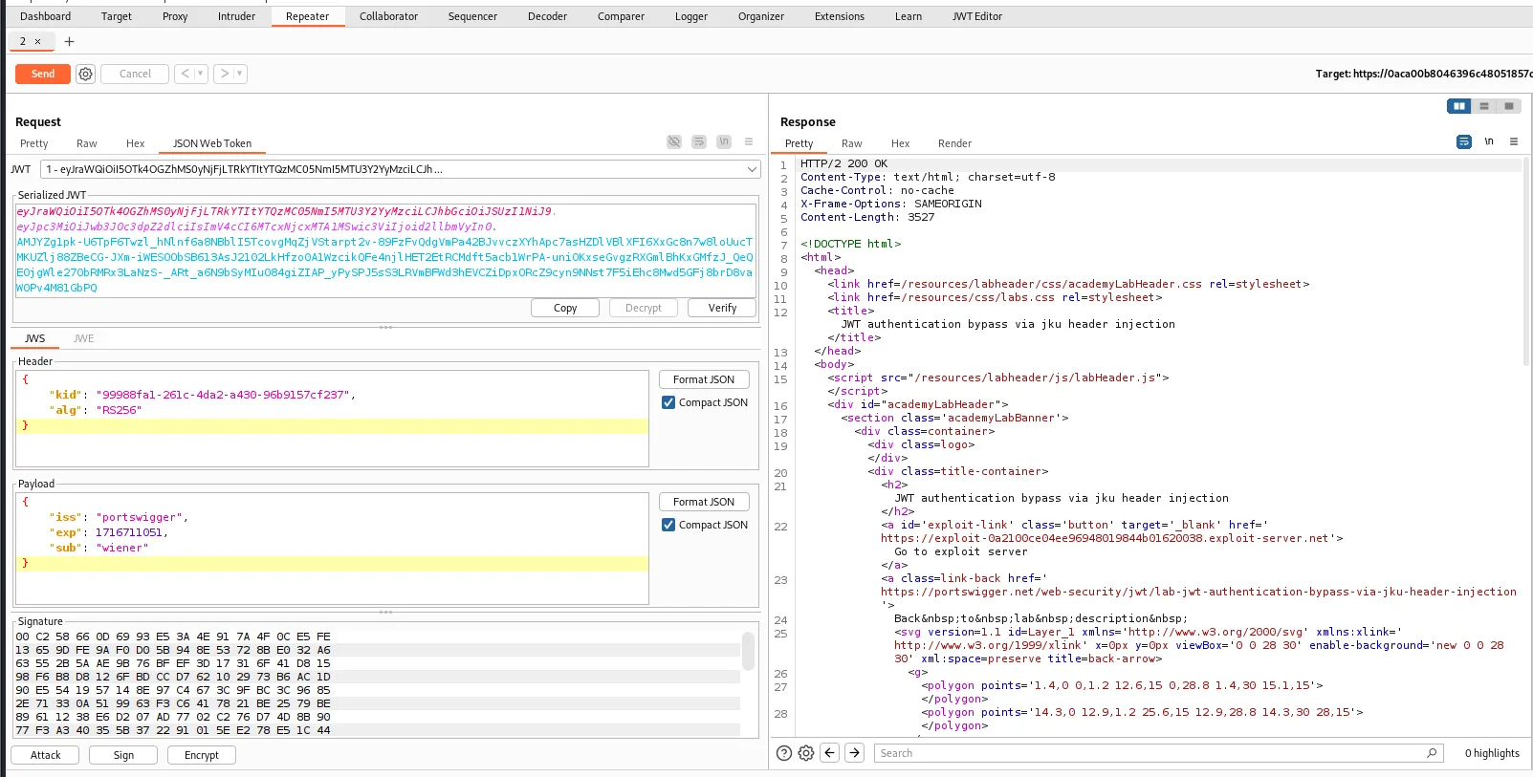Switch to the Decoder tab

click(x=547, y=16)
